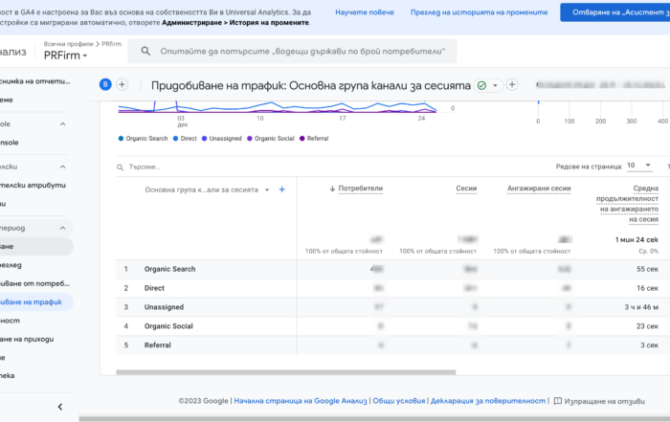Collapse the sidebar section ending in 'период'
This screenshot has width=670, height=422.
tap(63, 228)
